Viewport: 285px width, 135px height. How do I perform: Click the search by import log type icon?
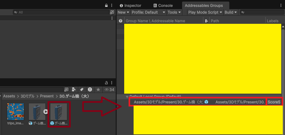(x=90, y=90)
